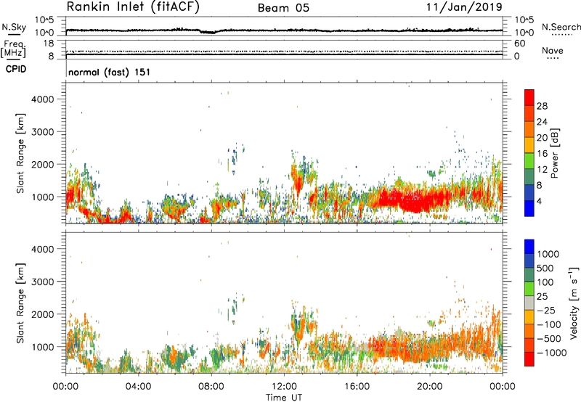Viewport: 581px width, 402px height.
Task: Click the N.Search legend label
Action: tap(561, 27)
